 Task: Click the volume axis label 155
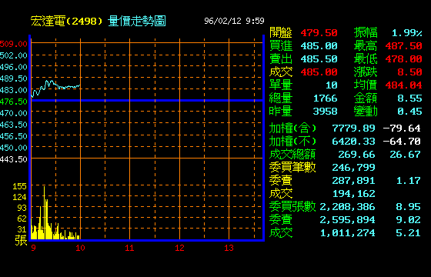click(19, 186)
